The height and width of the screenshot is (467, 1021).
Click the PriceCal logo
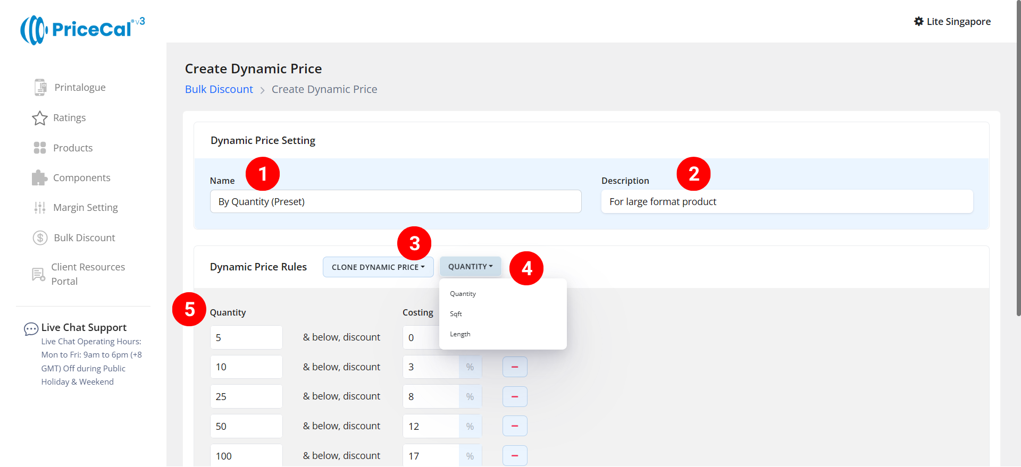(82, 29)
